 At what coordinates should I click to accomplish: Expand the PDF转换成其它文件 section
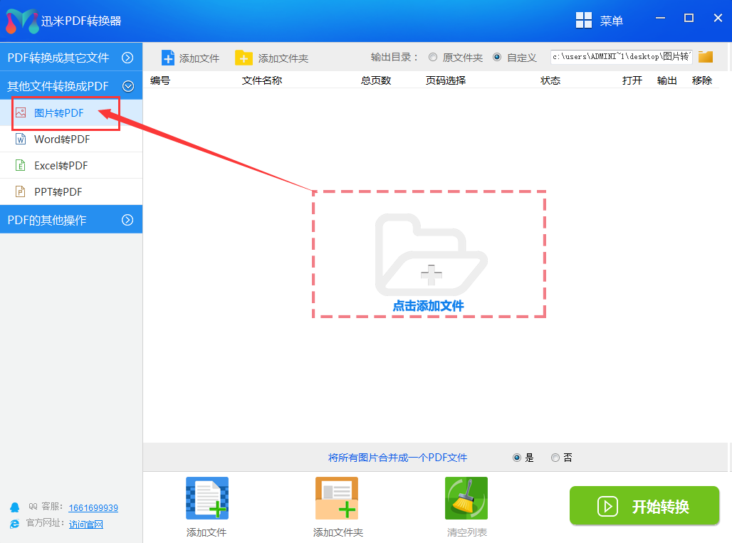[71, 57]
